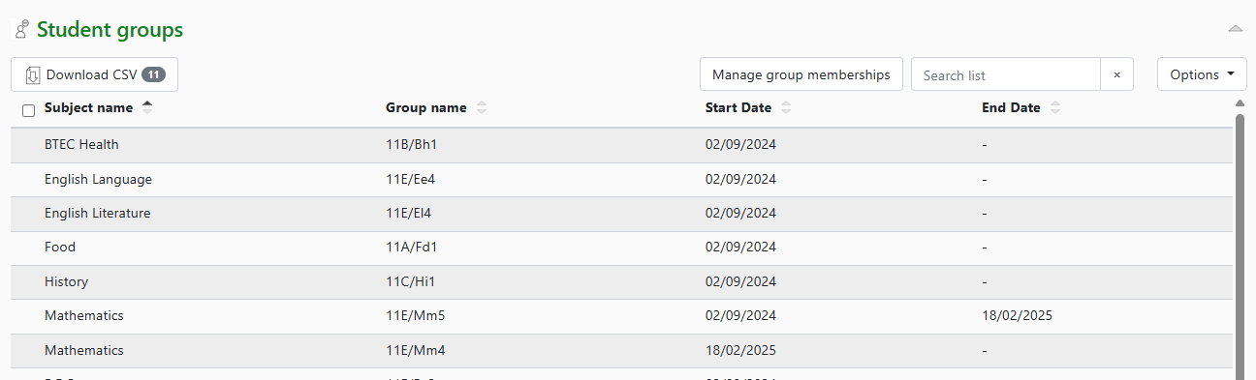Download the student groups CSV
1256x380 pixels.
tap(94, 74)
